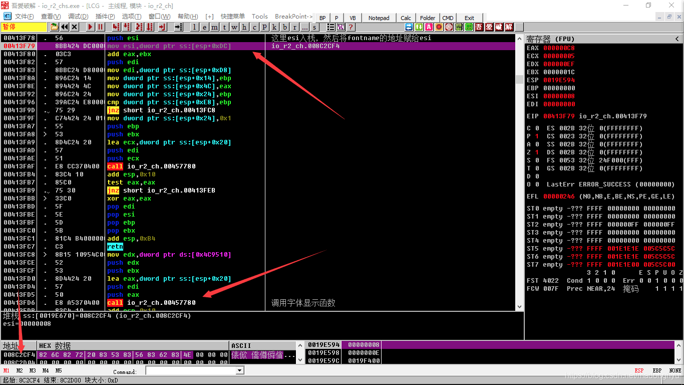Viewport: 684px width, 385px height.
Task: Click the Step over icon
Action: [127, 27]
